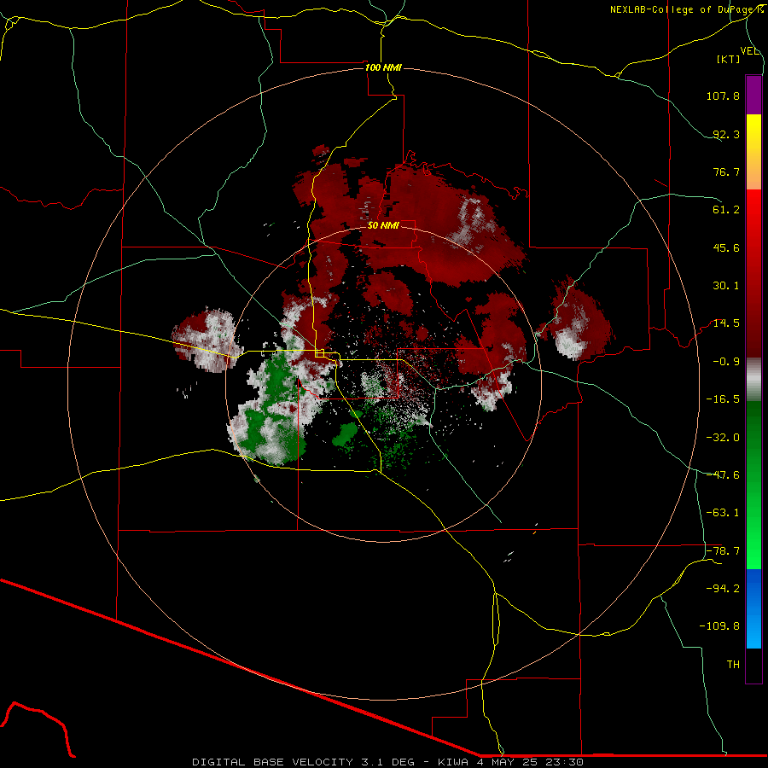Click the 107.8 velocity scale value
Viewport: 768px width, 768px height.
click(723, 96)
